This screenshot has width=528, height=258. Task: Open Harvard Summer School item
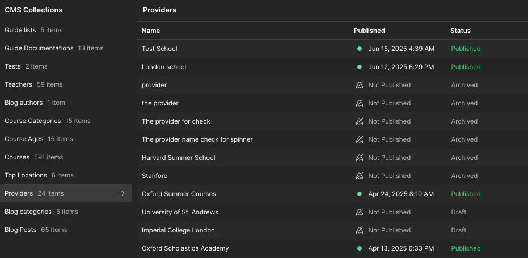pyautogui.click(x=179, y=158)
